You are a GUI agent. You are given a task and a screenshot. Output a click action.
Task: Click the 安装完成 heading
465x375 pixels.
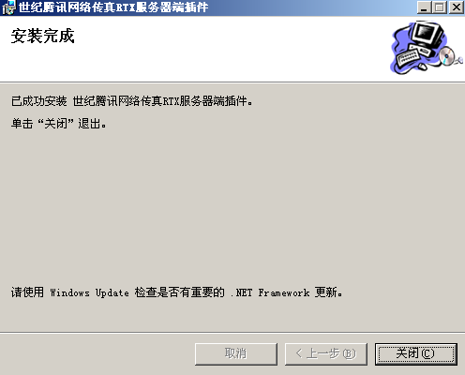[43, 36]
